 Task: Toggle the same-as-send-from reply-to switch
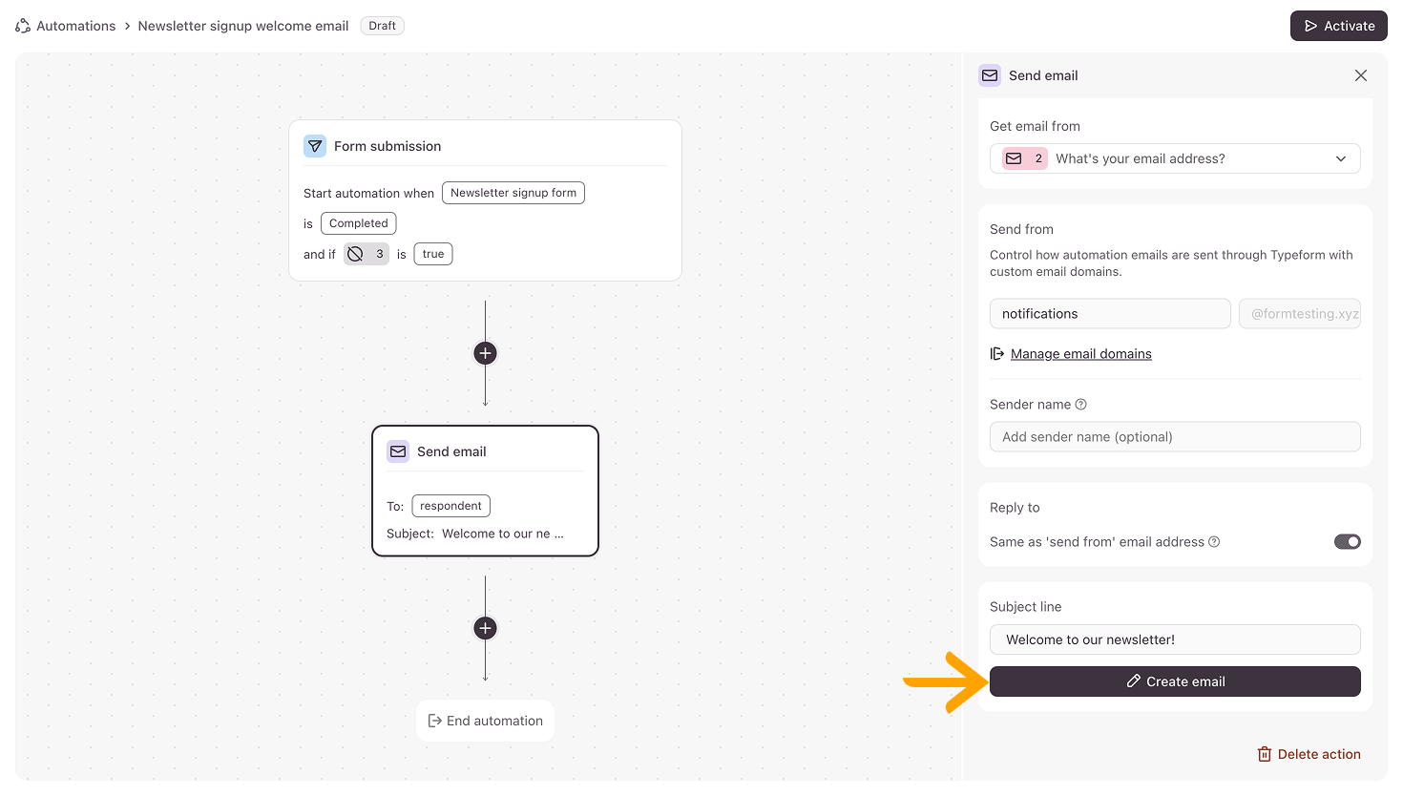(1347, 542)
